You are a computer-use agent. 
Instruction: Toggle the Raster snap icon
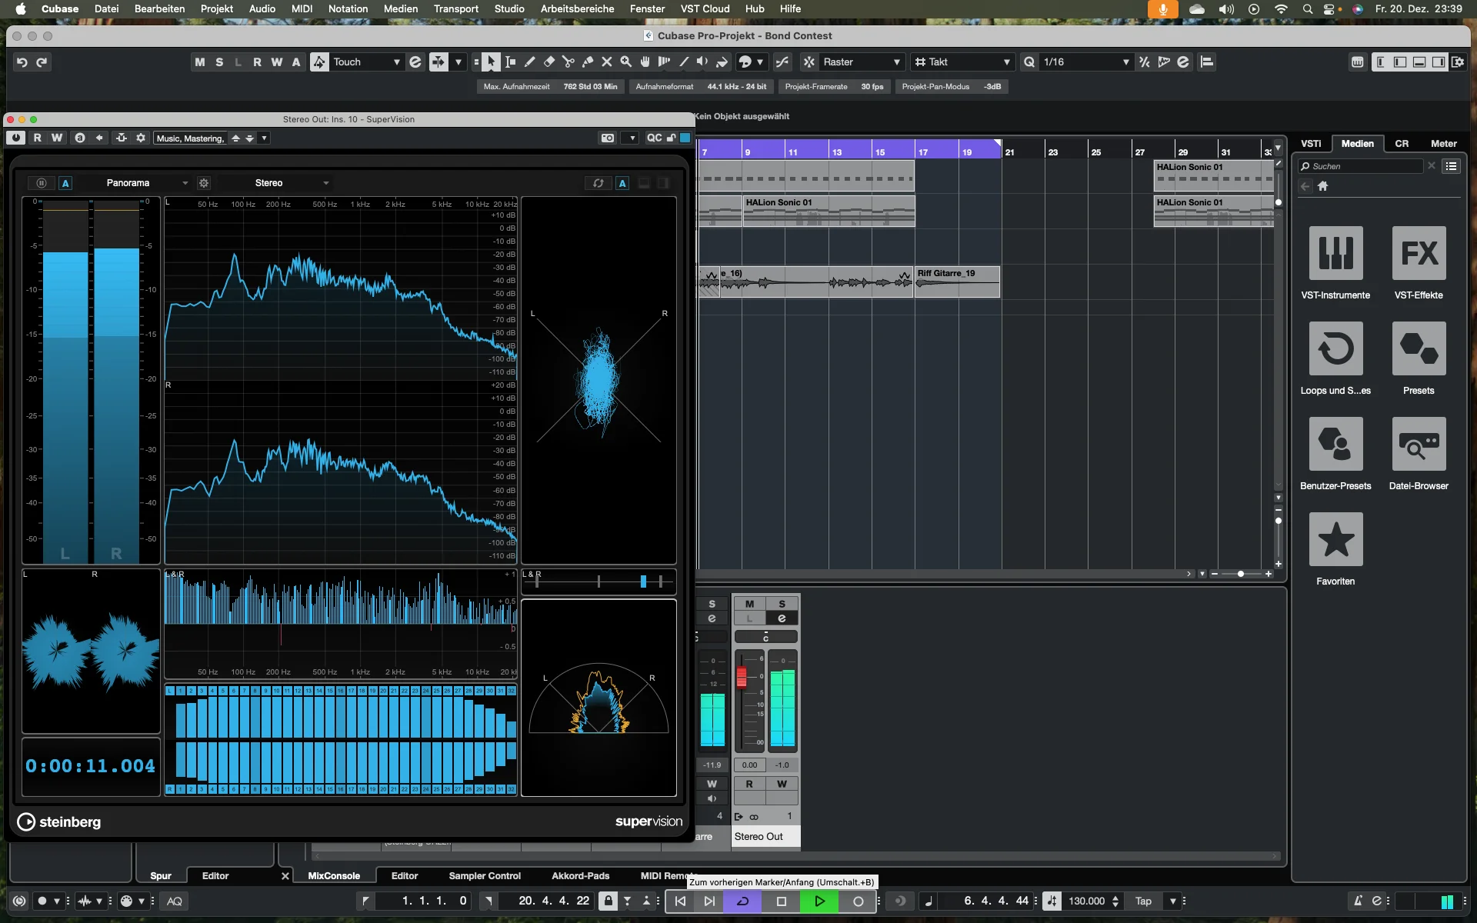click(x=809, y=62)
